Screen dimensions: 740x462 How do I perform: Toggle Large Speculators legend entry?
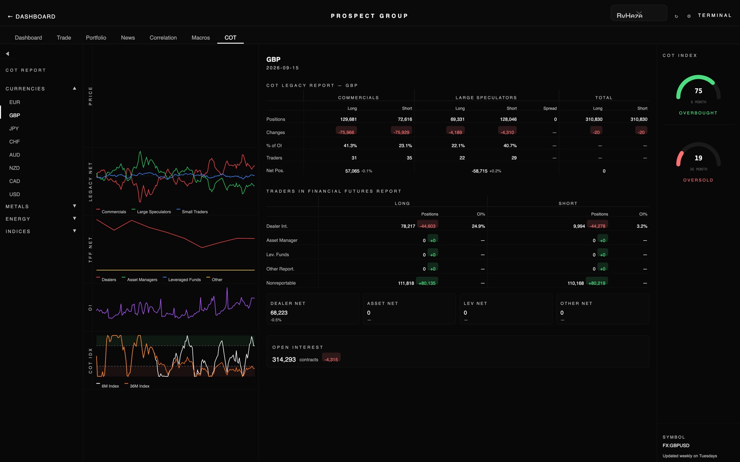(x=151, y=212)
